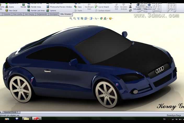The image size is (184, 123).
Task: Click the structural steel toolbox icon
Action: point(130,7)
